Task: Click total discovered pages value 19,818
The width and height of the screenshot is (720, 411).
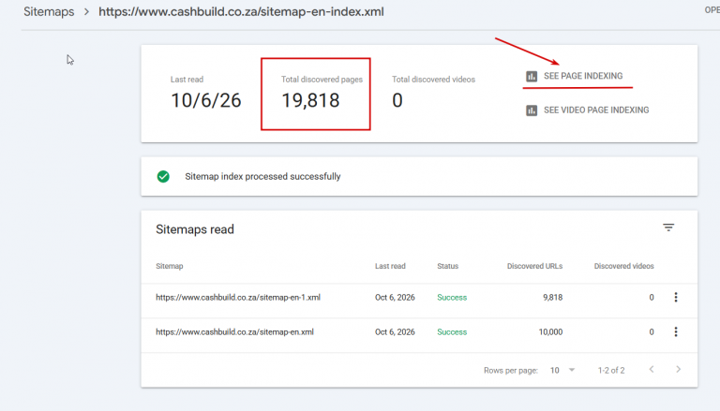Action: (310, 100)
